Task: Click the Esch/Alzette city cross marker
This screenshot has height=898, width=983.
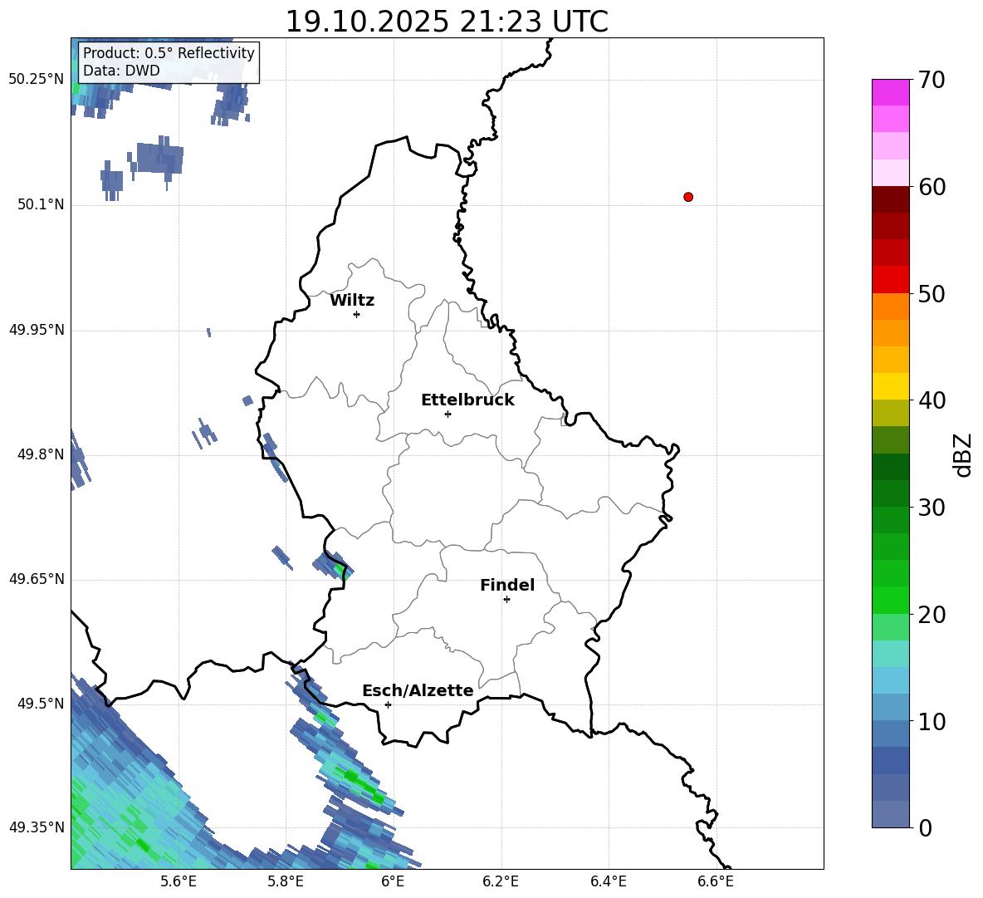Action: click(388, 704)
